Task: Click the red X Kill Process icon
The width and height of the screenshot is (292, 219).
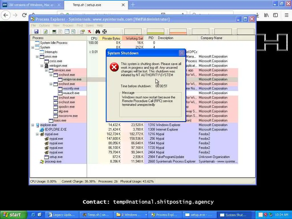Action: click(x=89, y=31)
